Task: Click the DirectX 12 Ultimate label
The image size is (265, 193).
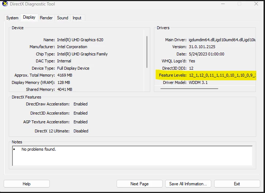Action: pyautogui.click(x=52, y=131)
